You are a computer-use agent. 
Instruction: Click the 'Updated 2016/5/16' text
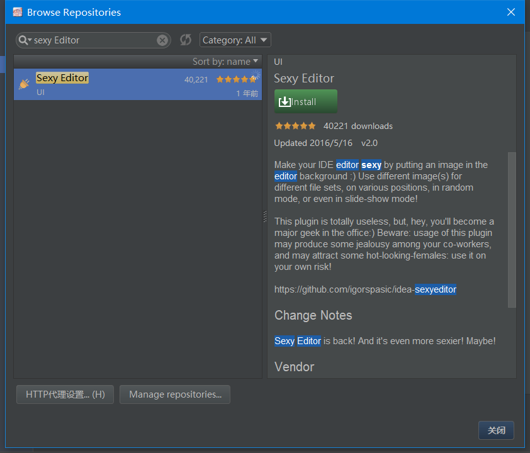pos(313,143)
